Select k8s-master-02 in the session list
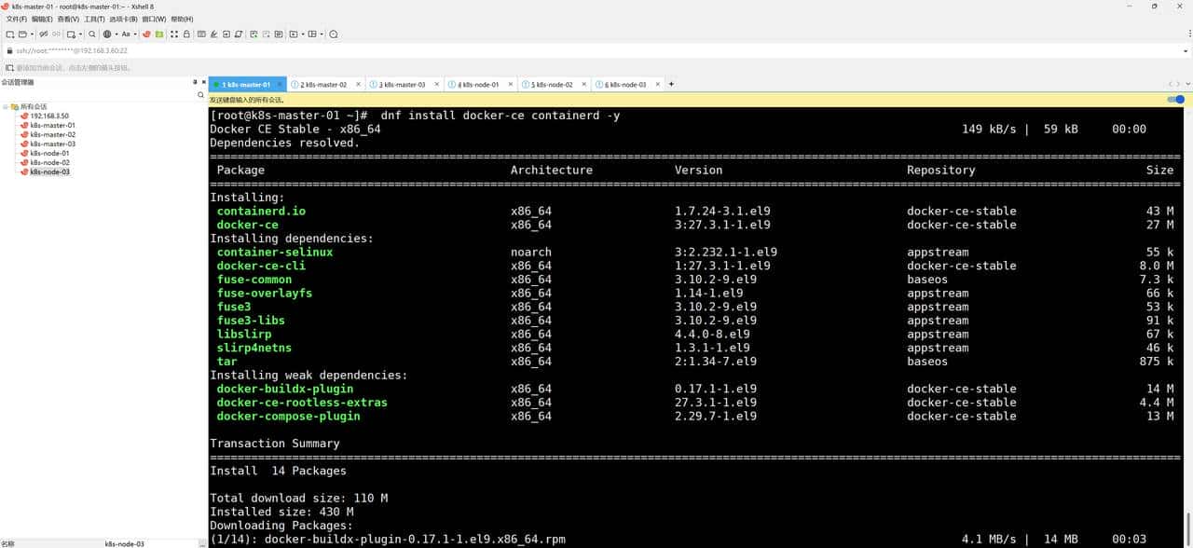1193x548 pixels. 47,134
